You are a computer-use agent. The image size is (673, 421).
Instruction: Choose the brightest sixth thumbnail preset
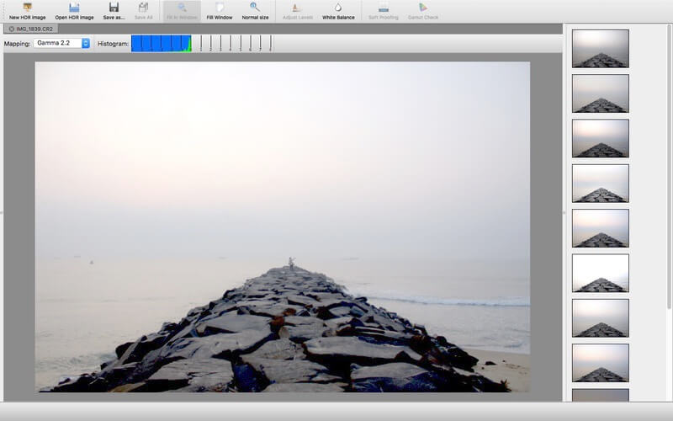tap(600, 273)
